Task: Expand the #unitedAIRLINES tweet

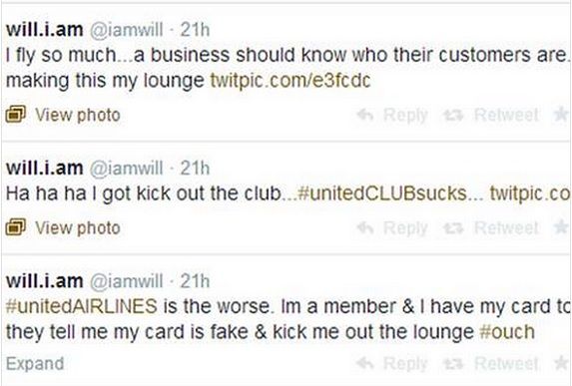Action: pyautogui.click(x=35, y=364)
